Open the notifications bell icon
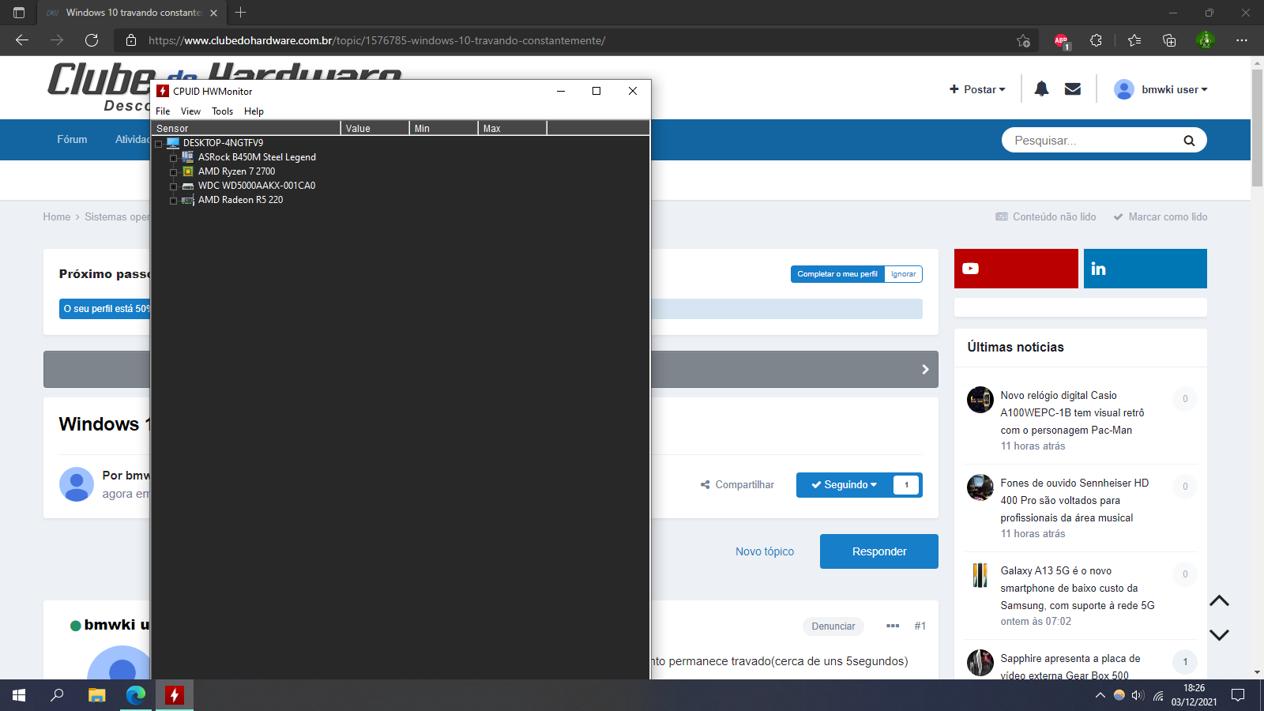1264x711 pixels. (1041, 89)
